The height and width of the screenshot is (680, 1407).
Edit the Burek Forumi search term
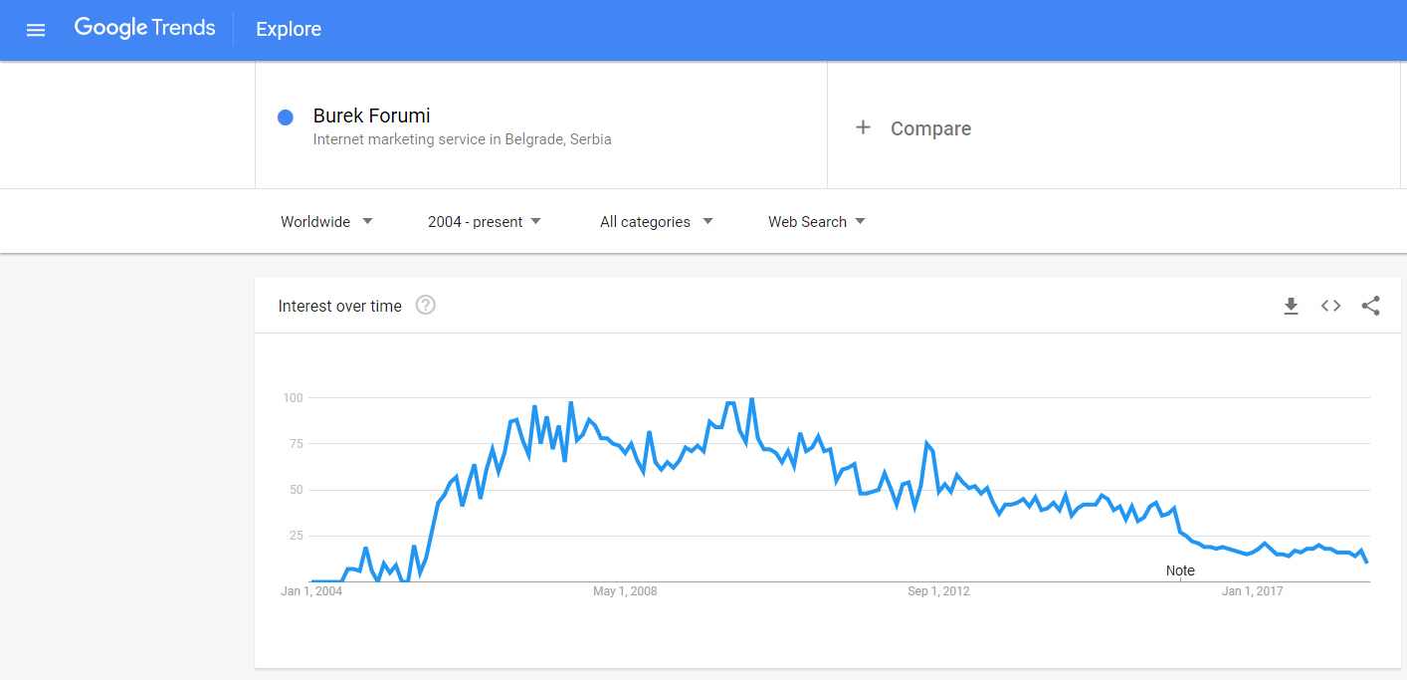coord(371,115)
